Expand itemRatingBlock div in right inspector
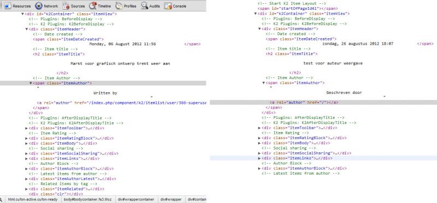Image resolution: width=437 pixels, height=203 pixels. click(x=259, y=138)
